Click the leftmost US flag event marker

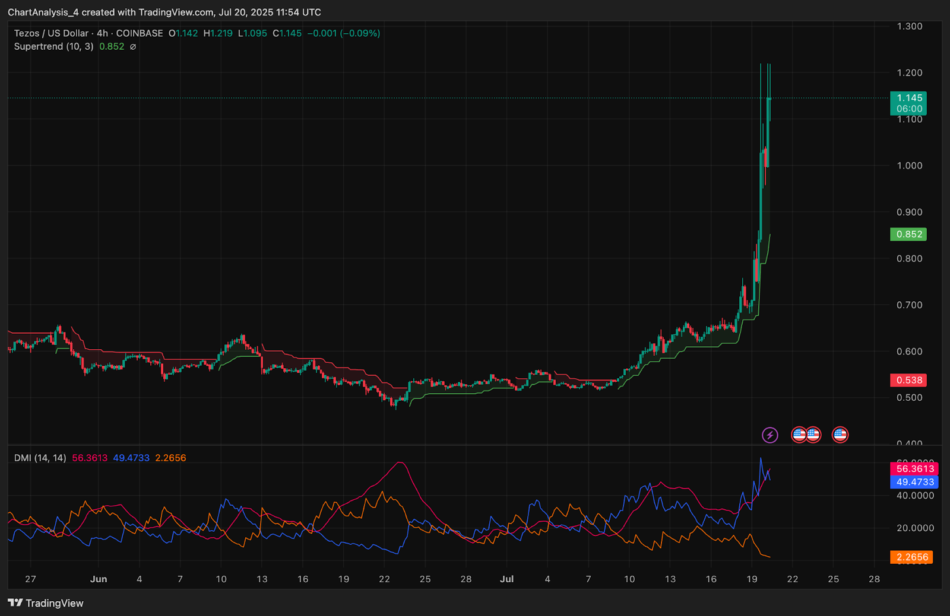(799, 435)
